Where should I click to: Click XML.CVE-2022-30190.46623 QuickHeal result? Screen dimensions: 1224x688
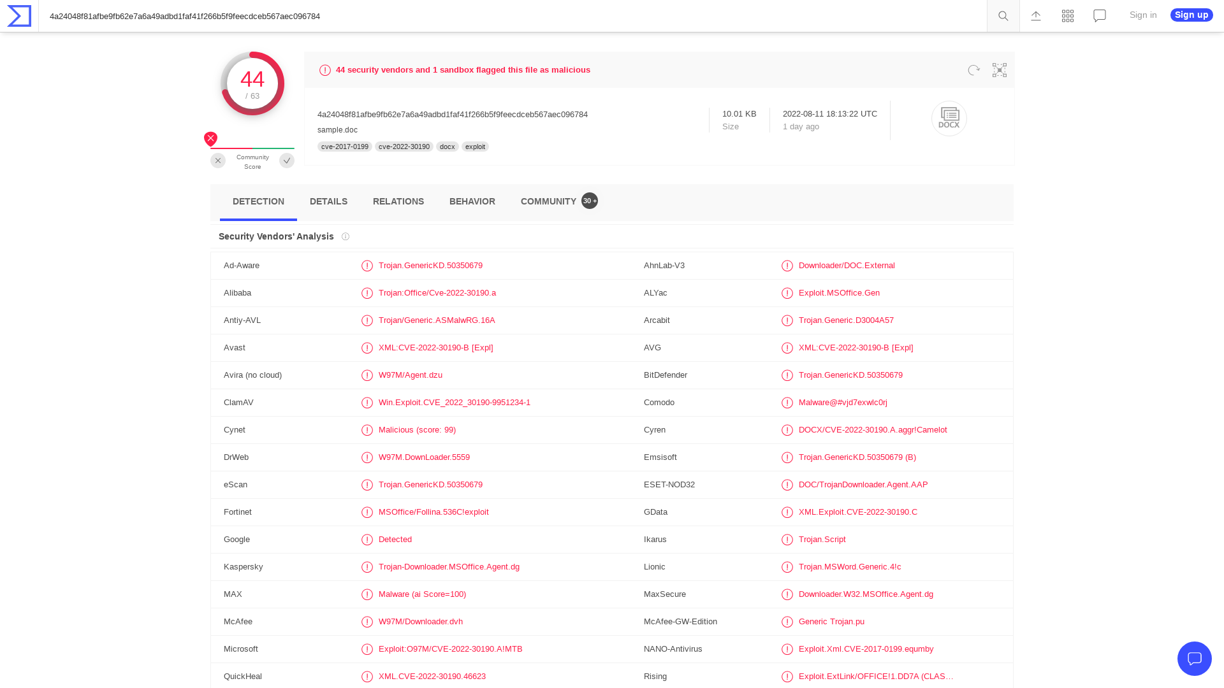pyautogui.click(x=432, y=677)
